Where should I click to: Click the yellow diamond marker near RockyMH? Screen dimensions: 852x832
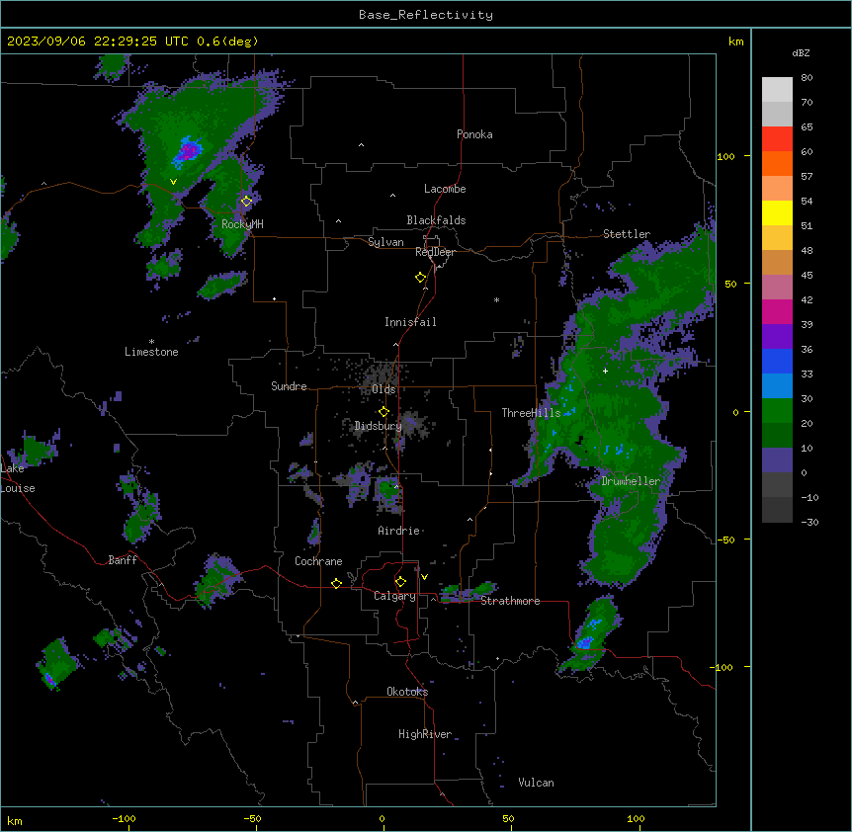pyautogui.click(x=247, y=201)
